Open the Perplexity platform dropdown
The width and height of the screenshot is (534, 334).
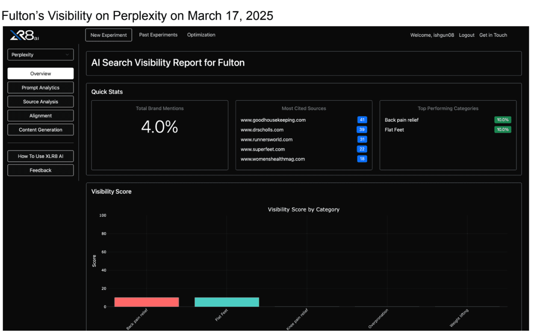(40, 55)
